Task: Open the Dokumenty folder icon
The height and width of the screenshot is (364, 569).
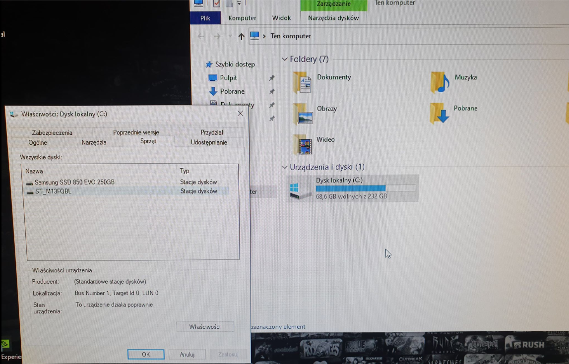Action: coord(302,83)
